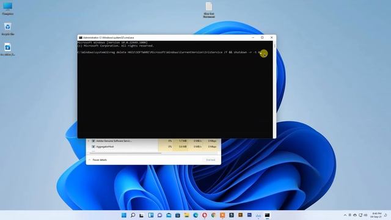This screenshot has width=391, height=220.
Task: Open Task View on the taskbar
Action: click(142, 215)
